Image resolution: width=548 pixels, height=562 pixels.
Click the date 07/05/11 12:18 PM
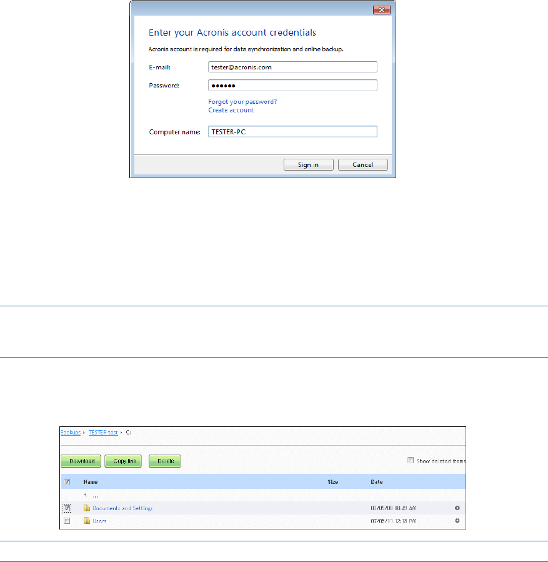coord(393,521)
